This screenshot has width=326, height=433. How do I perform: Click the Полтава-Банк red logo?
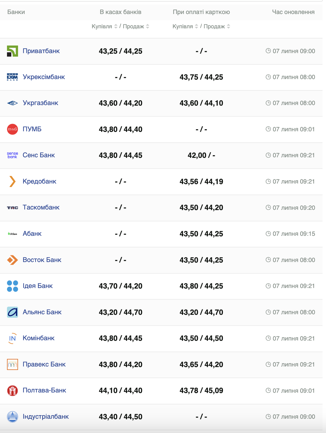click(13, 390)
